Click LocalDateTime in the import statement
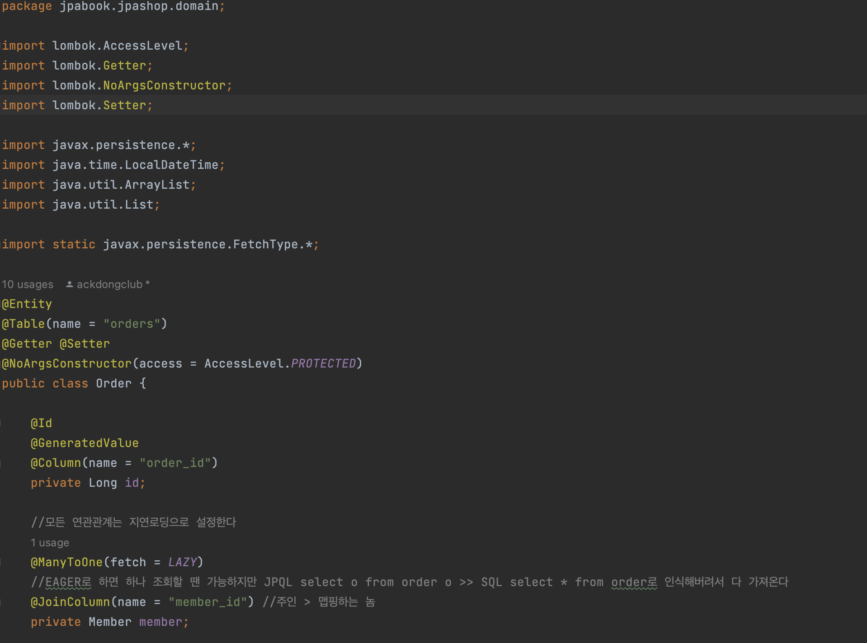Image resolution: width=867 pixels, height=643 pixels. coord(172,165)
